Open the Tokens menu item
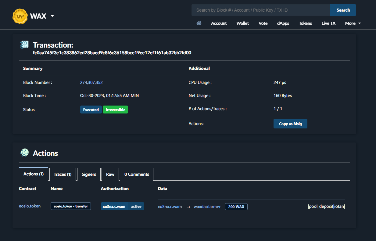 pos(305,23)
